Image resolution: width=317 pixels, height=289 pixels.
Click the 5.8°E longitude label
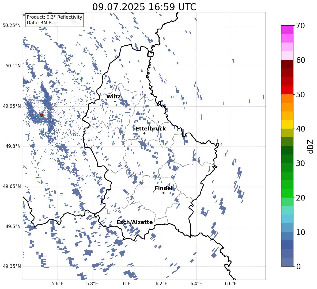tap(92, 284)
